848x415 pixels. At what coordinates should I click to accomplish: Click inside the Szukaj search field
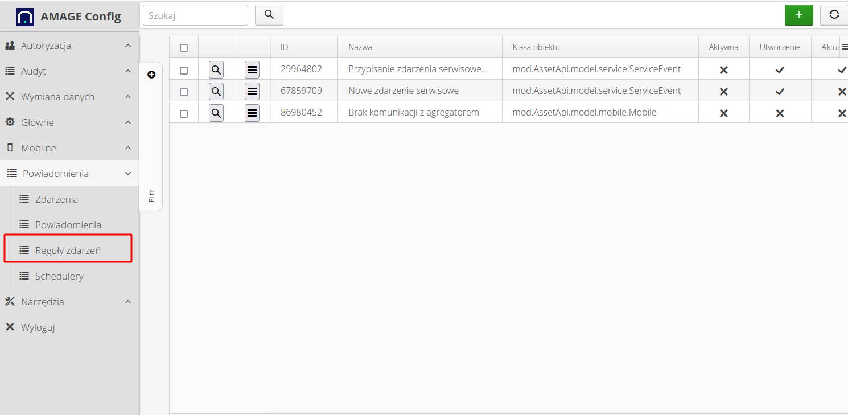(195, 15)
